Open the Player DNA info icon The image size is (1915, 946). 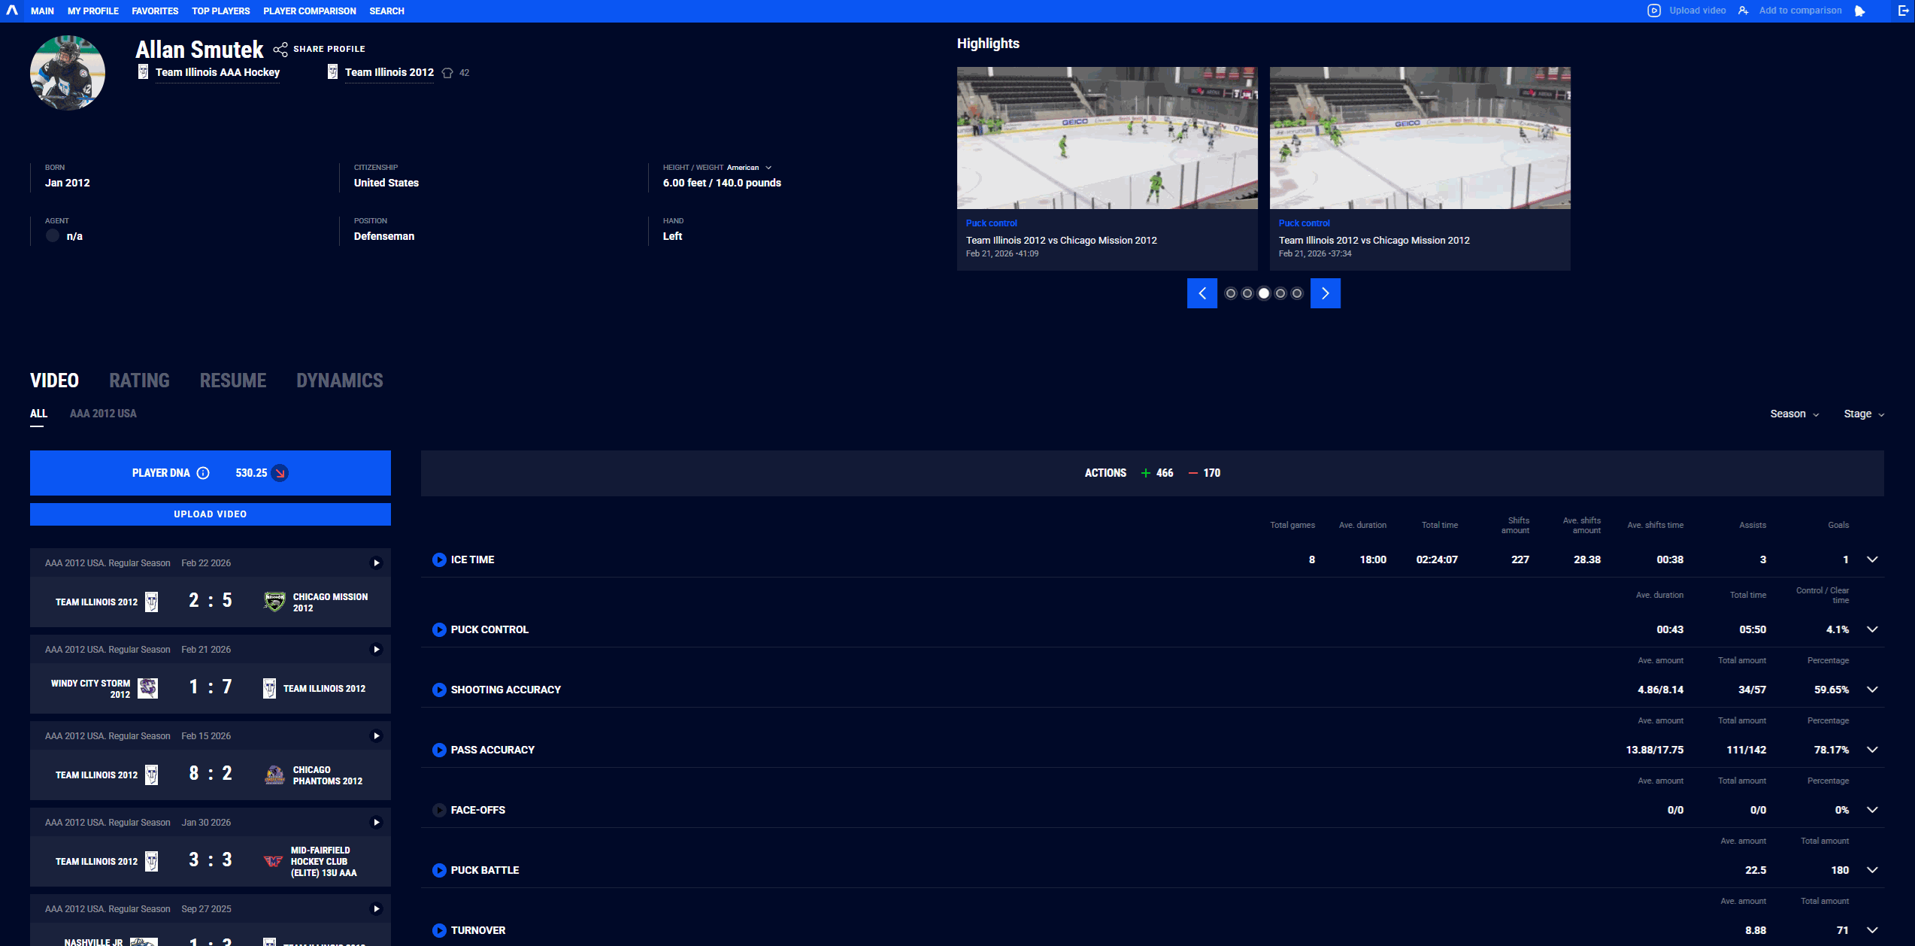[203, 473]
